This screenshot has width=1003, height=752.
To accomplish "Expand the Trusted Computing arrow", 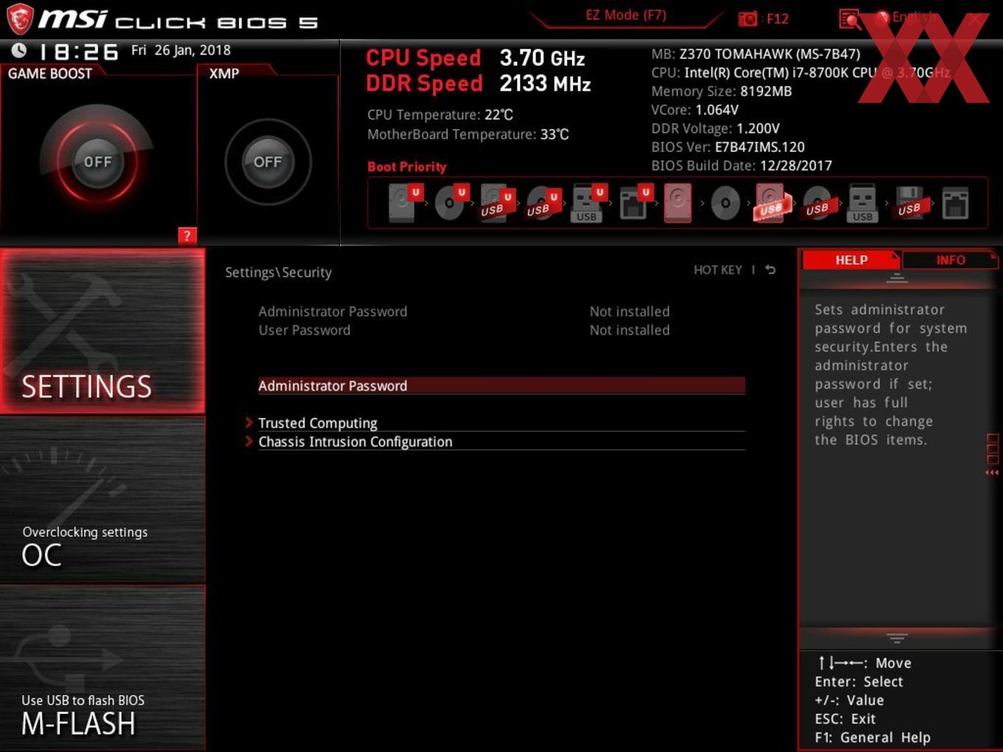I will [249, 422].
